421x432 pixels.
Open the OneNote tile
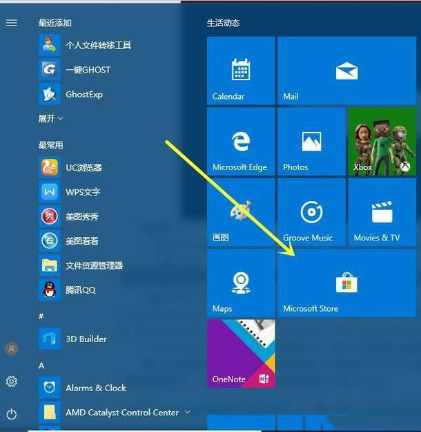point(241,354)
